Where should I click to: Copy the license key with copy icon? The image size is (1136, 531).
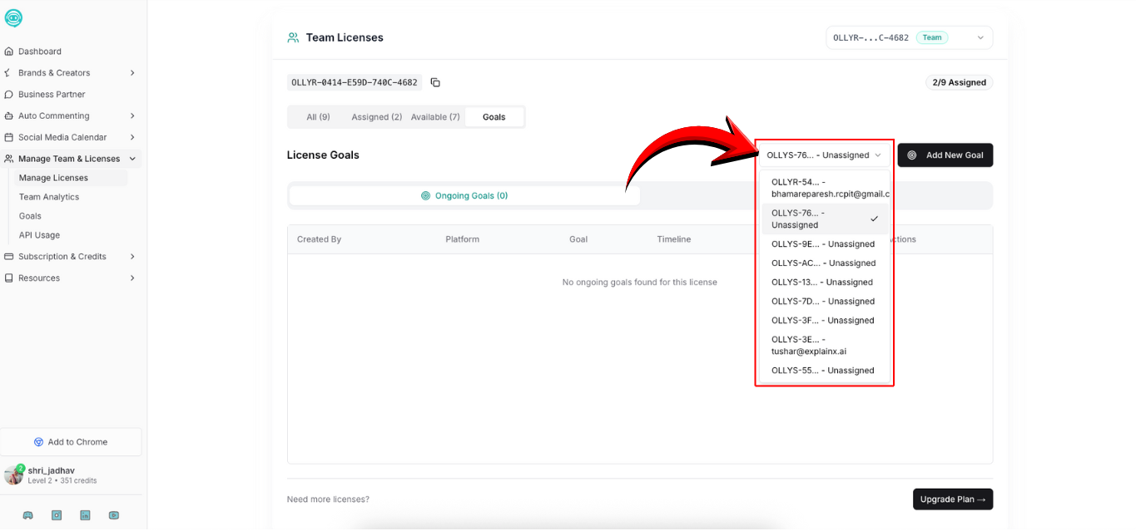point(435,82)
